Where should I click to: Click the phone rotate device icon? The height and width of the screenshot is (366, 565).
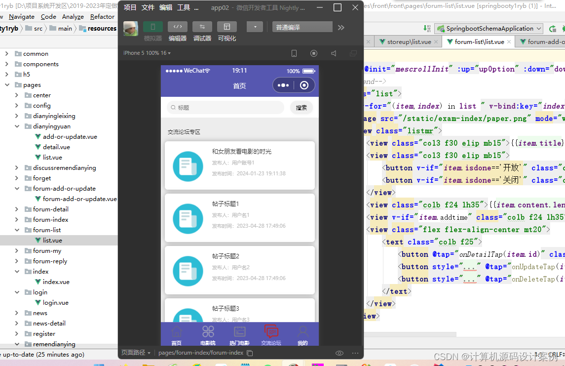[294, 53]
